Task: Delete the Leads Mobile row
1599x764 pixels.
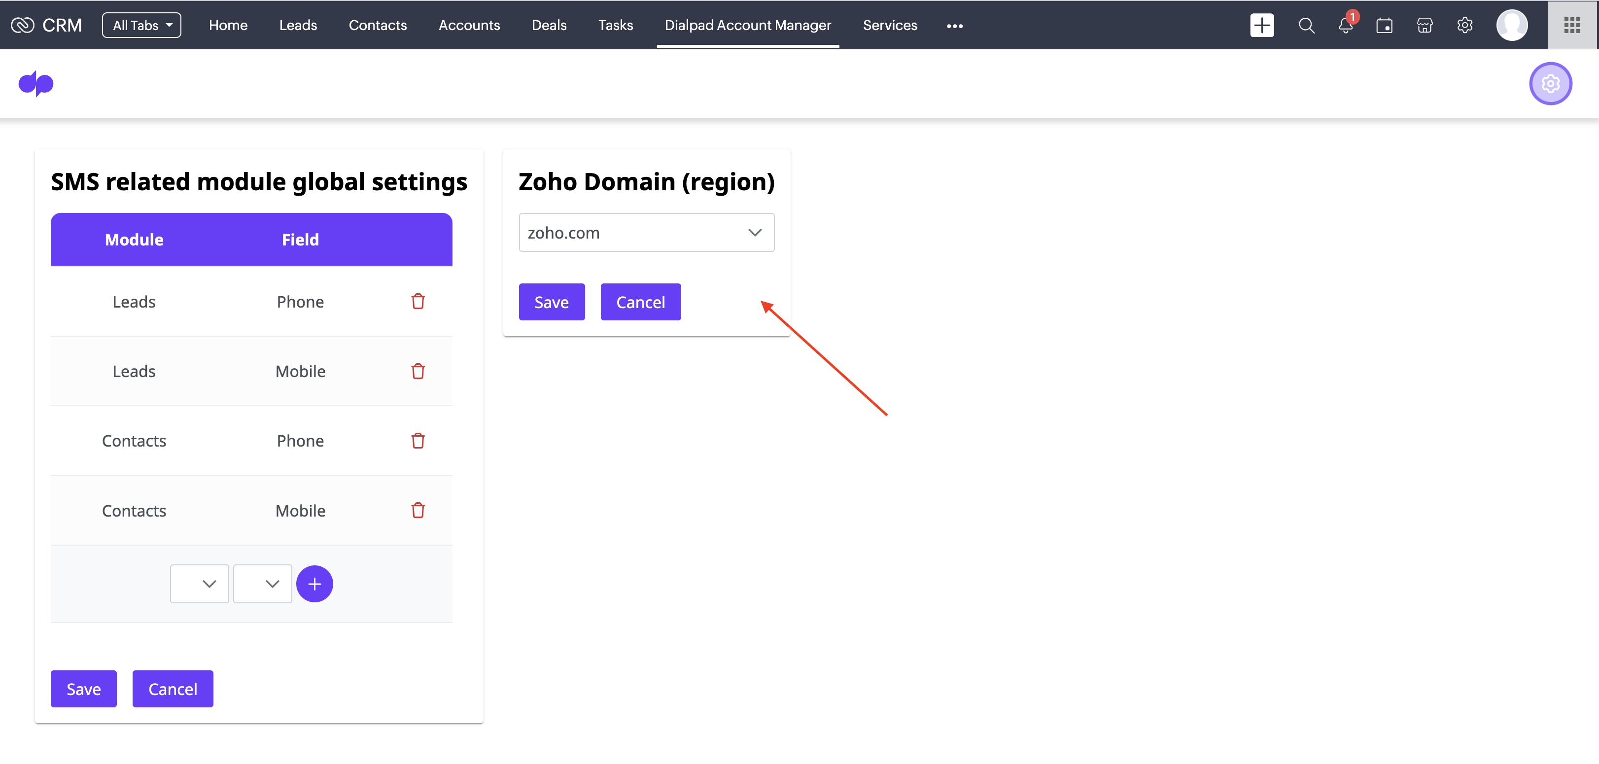Action: 418,371
